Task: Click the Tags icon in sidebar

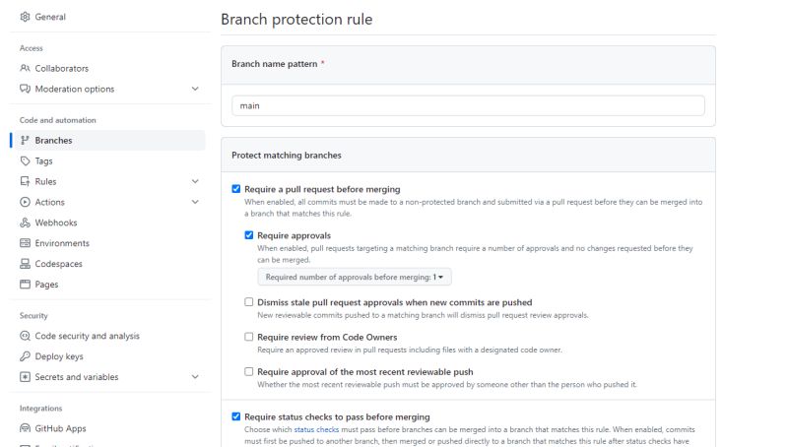Action: coord(26,160)
